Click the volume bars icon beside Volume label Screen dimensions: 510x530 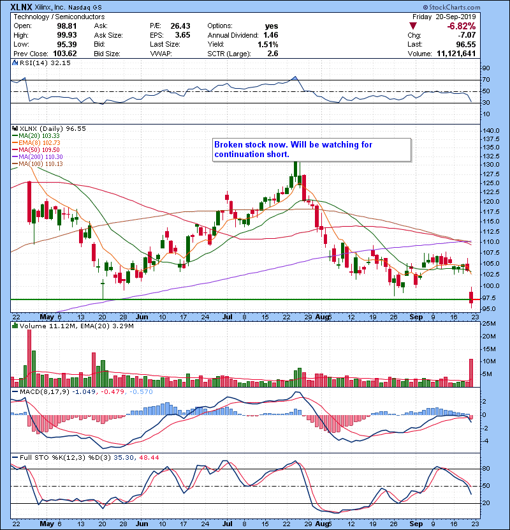point(15,326)
